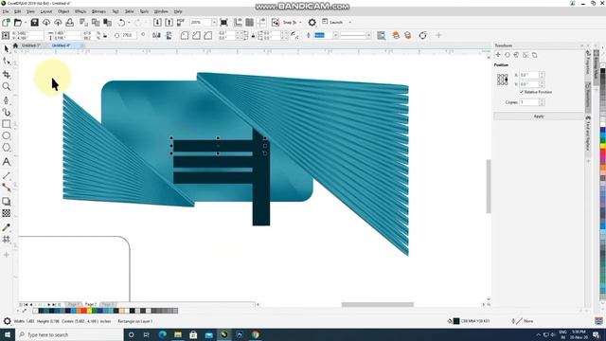Open the Effects menu
The width and height of the screenshot is (606, 341).
[80, 11]
